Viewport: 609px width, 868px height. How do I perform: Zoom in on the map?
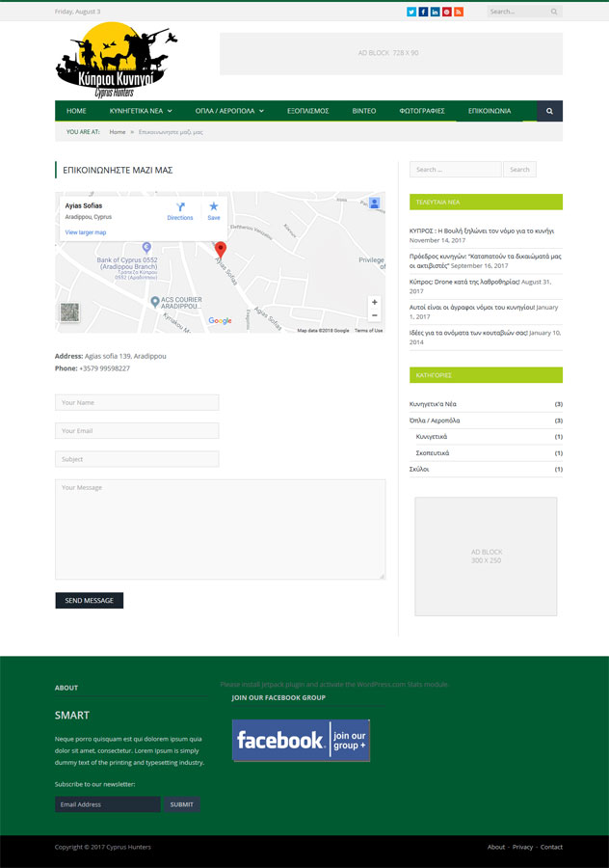coord(375,302)
